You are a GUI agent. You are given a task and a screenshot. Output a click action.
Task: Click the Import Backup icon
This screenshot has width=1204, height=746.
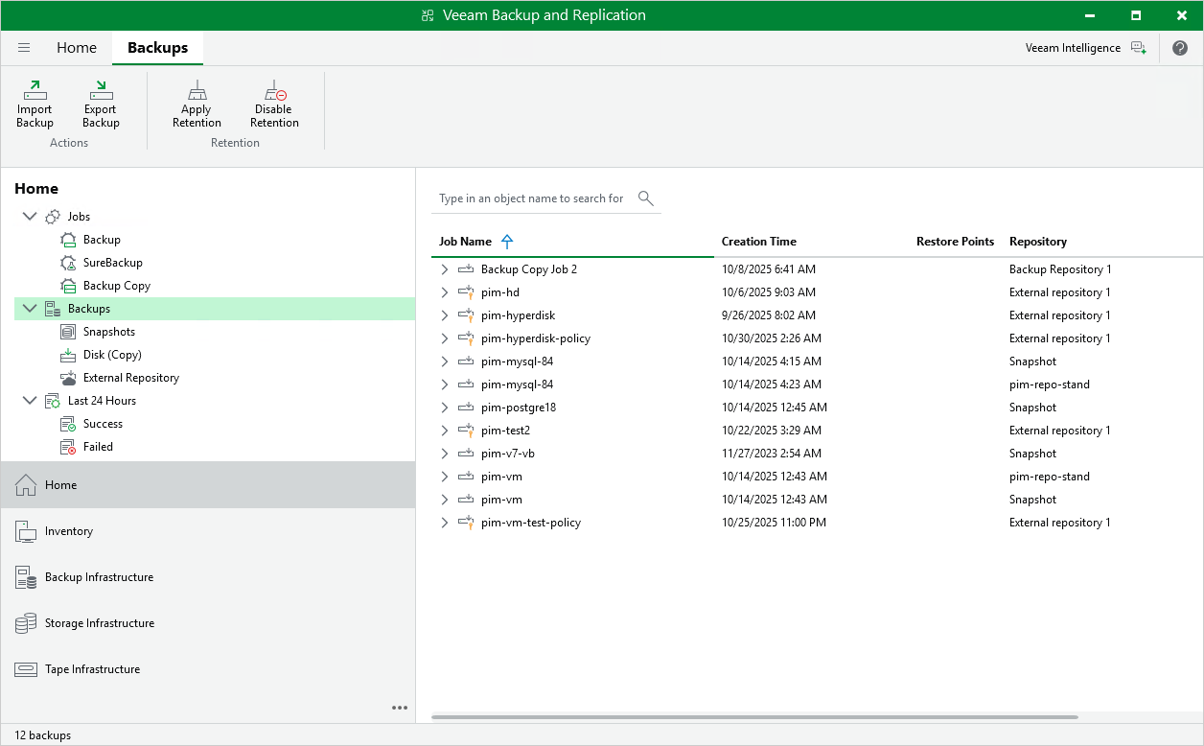[35, 91]
